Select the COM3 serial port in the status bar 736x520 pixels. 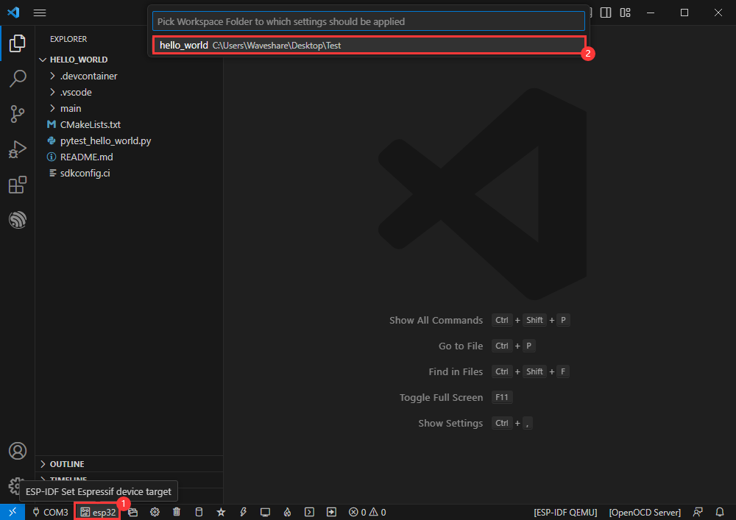pos(50,512)
